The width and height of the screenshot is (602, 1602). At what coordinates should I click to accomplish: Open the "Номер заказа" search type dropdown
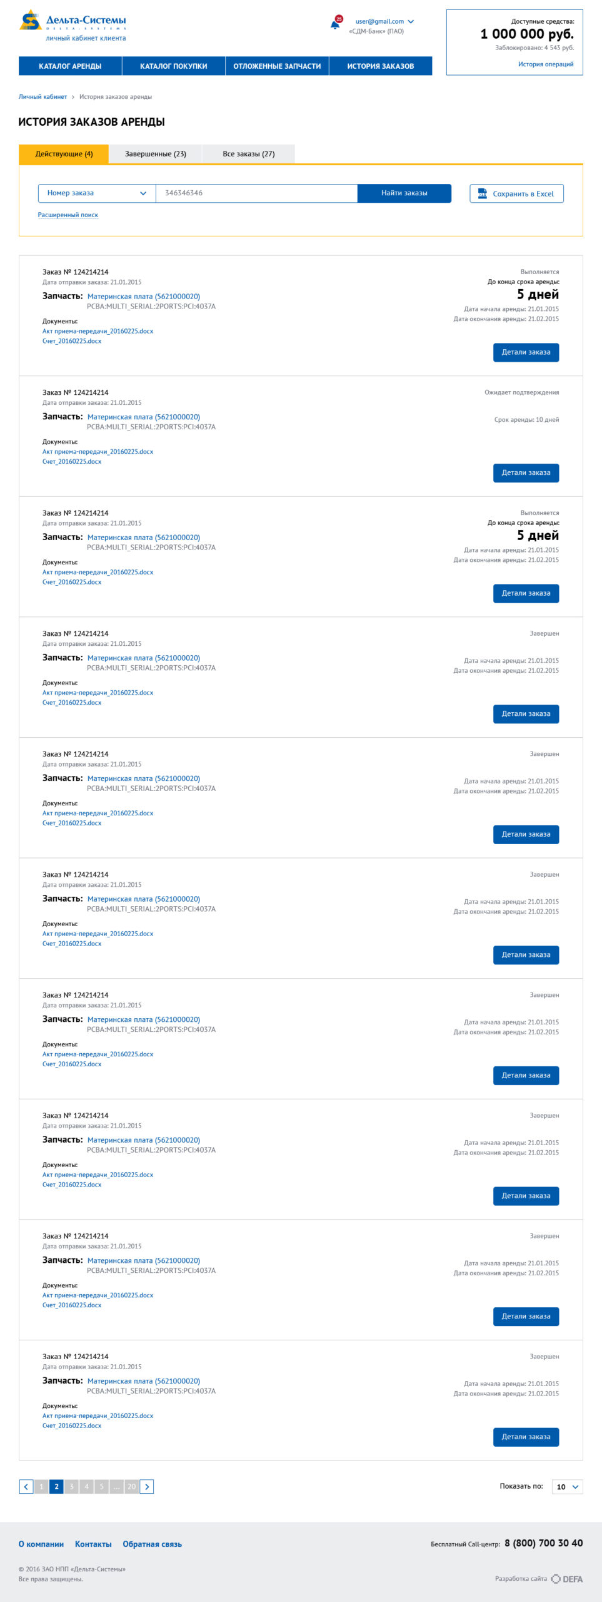(96, 193)
